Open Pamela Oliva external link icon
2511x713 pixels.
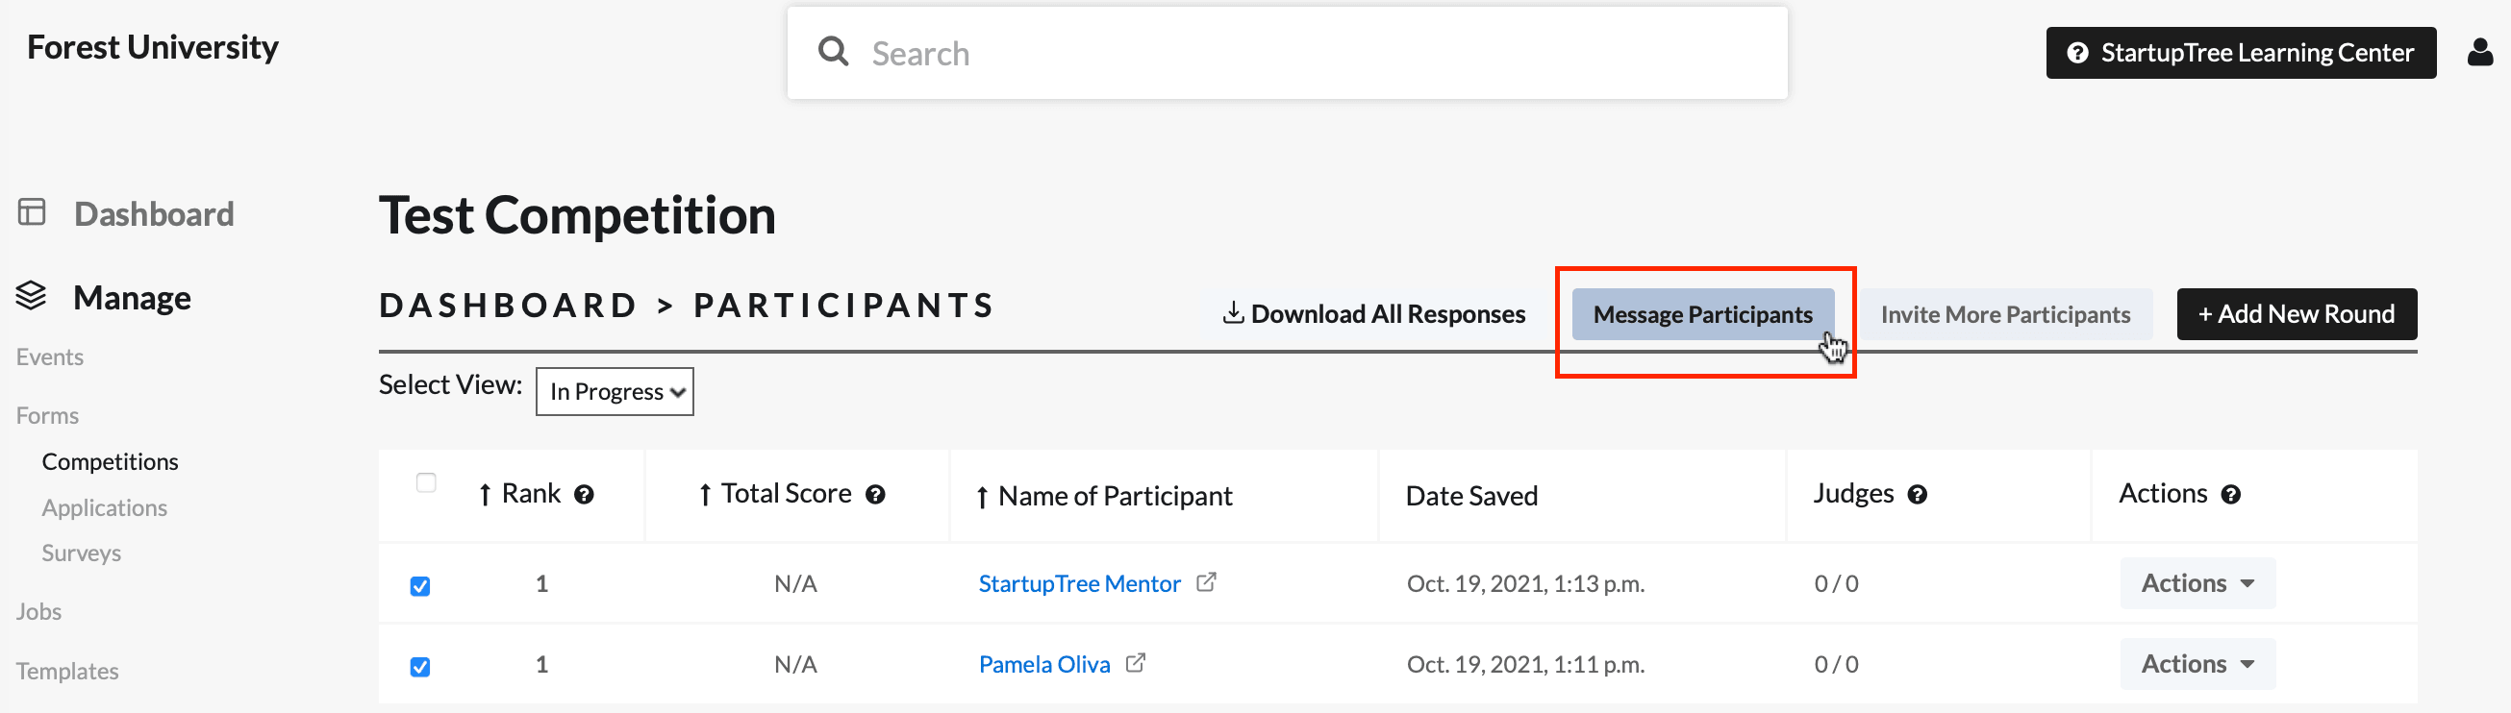click(1136, 663)
